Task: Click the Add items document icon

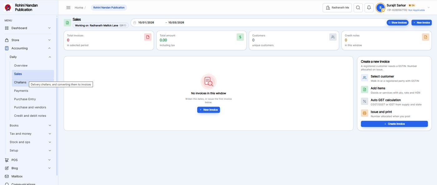Action: [365, 90]
